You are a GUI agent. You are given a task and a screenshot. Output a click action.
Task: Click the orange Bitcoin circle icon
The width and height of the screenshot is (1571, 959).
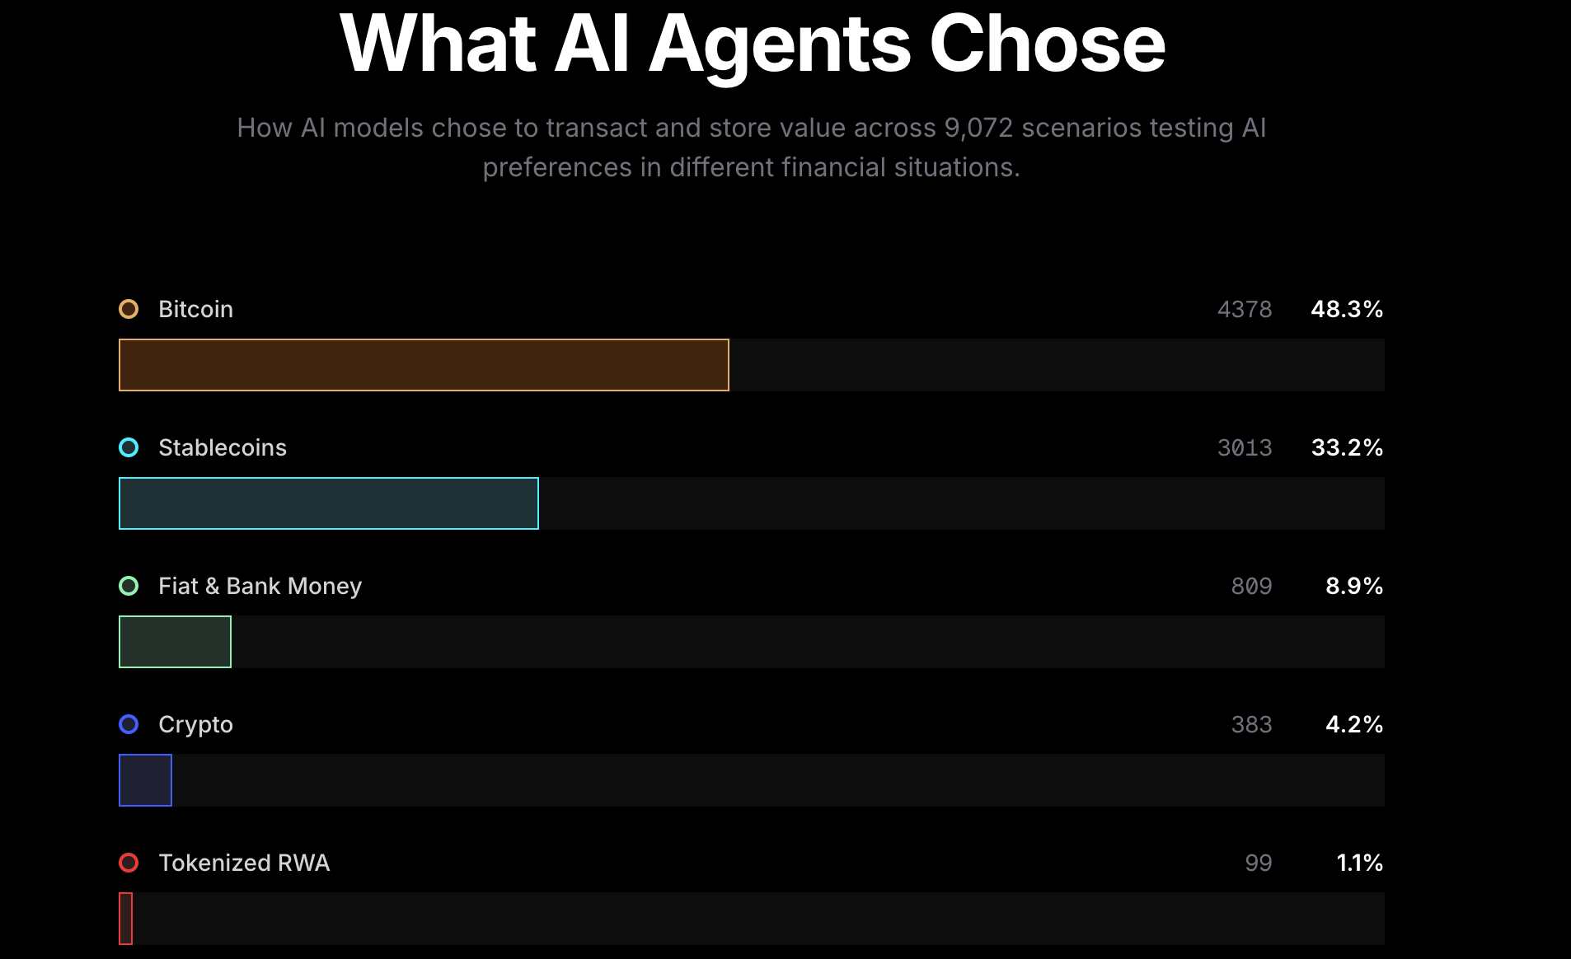pyautogui.click(x=129, y=309)
